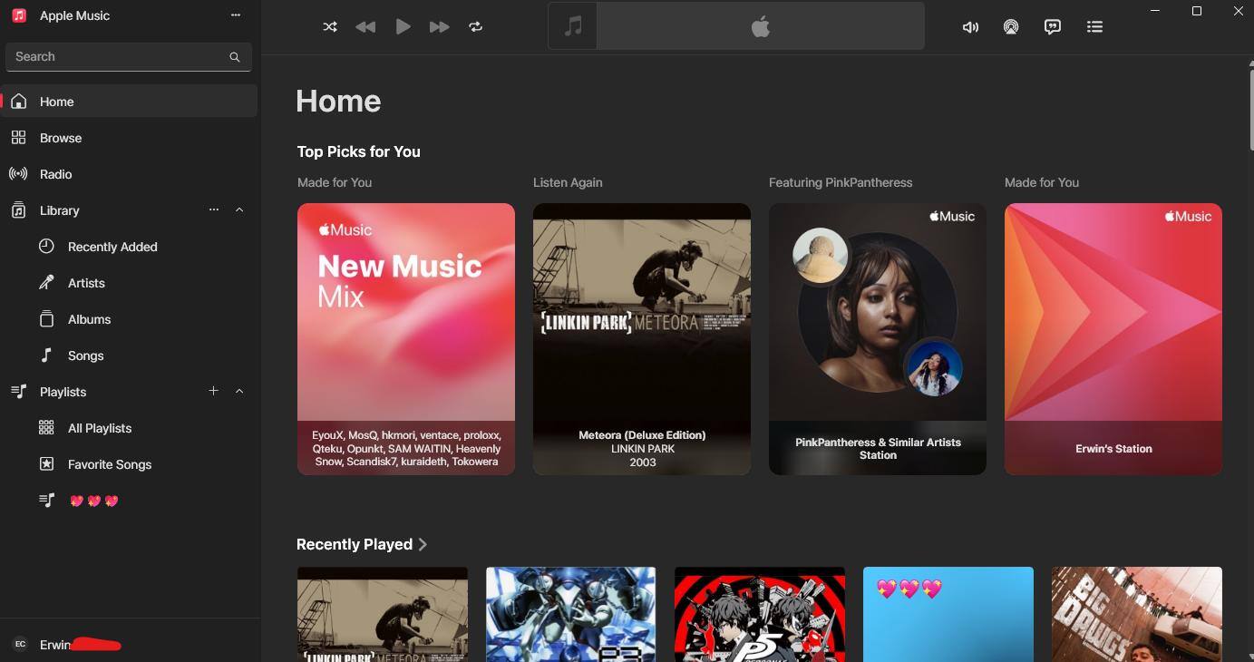Open Library more options menu

pos(214,209)
